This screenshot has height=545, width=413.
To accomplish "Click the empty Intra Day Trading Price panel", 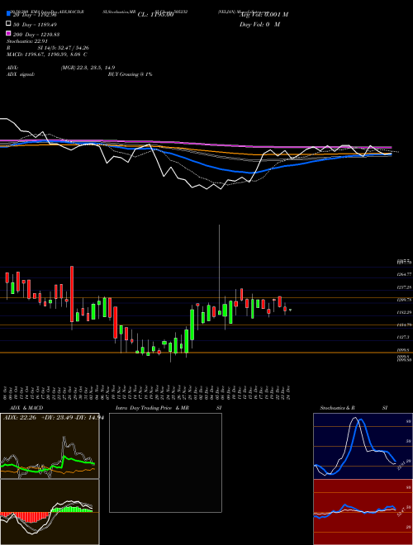I will click(165, 462).
